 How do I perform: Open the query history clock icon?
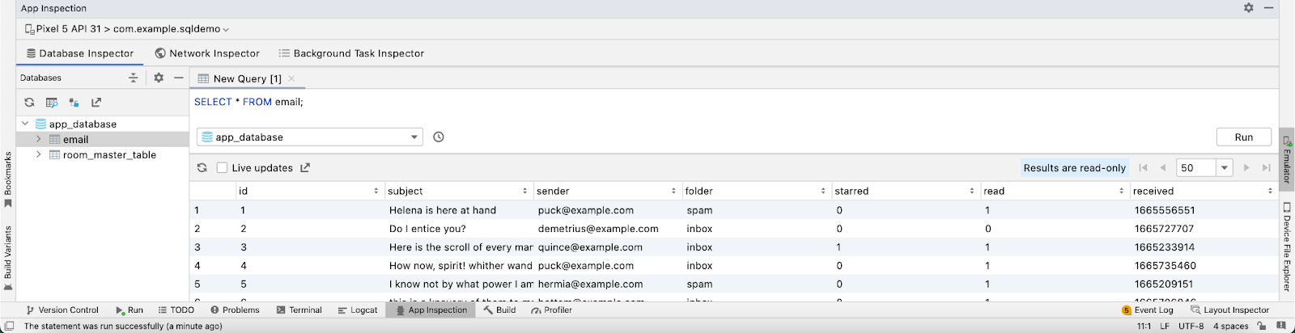(439, 137)
